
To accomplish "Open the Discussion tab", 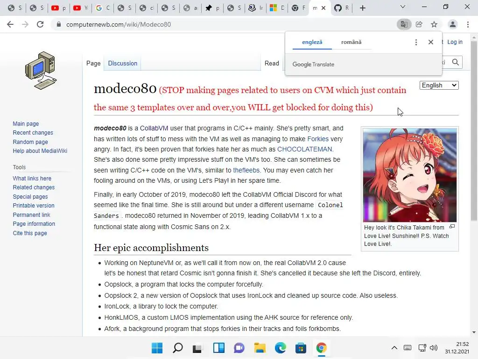I will [x=123, y=63].
